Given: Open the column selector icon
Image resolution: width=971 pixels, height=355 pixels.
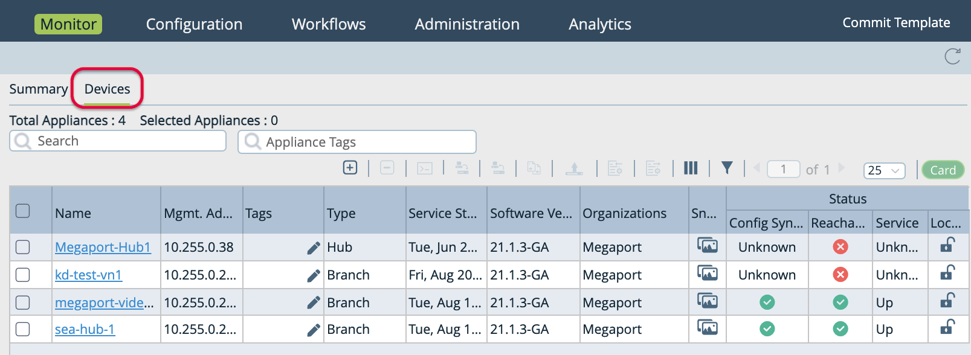Looking at the screenshot, I should click(x=691, y=168).
